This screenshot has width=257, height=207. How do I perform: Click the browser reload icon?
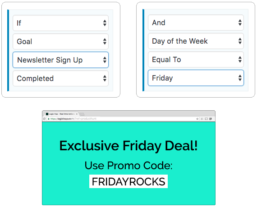click(x=44, y=119)
